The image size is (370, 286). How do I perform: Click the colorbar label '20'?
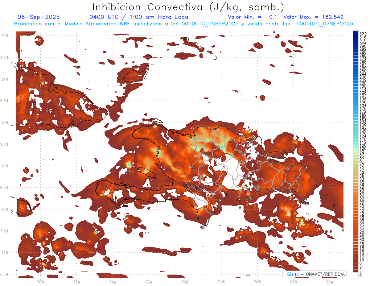tap(362, 245)
